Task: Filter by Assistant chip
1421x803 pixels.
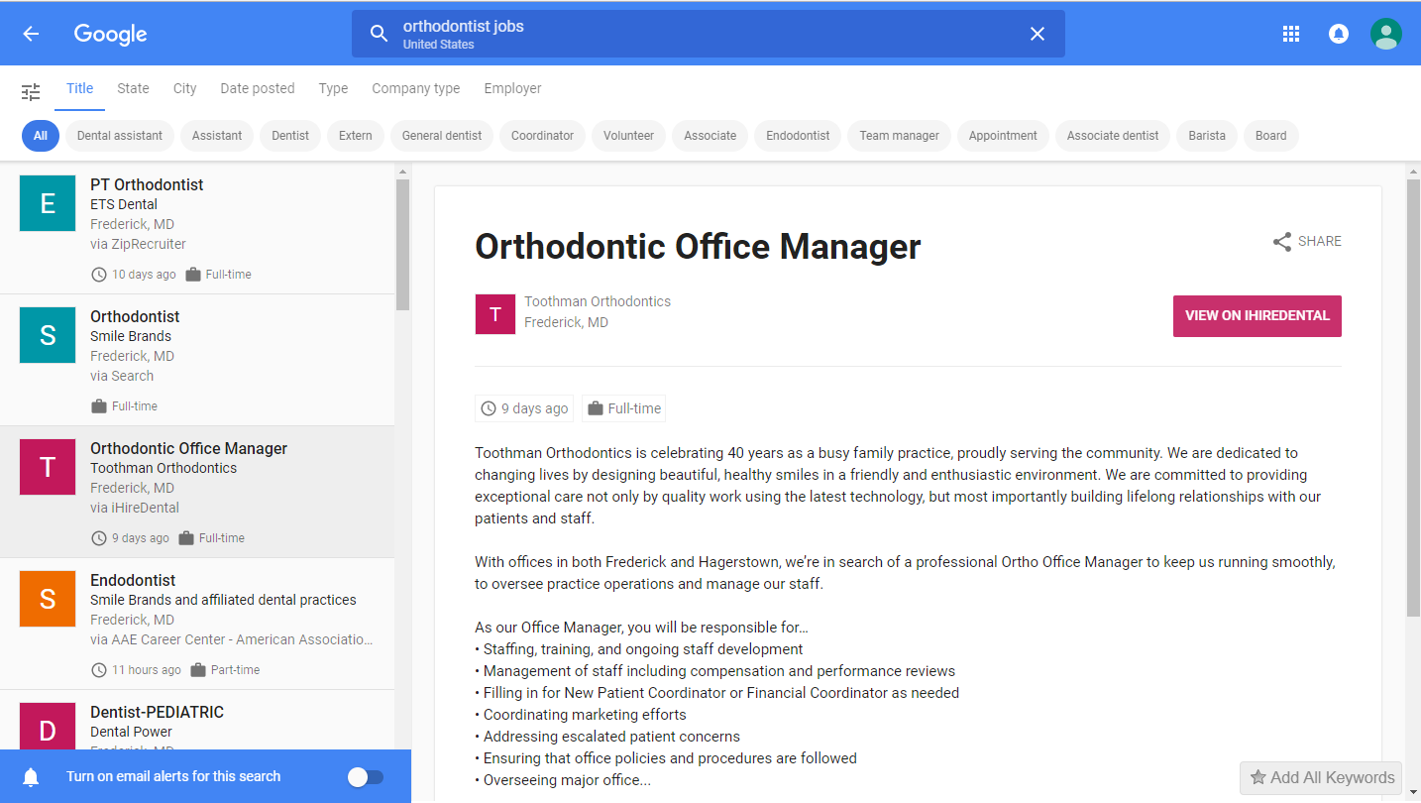Action: coord(217,136)
